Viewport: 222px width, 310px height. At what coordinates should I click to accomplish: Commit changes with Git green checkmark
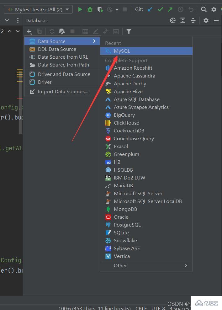click(160, 9)
